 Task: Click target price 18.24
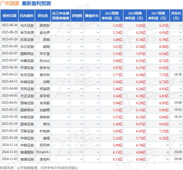tap(178, 117)
